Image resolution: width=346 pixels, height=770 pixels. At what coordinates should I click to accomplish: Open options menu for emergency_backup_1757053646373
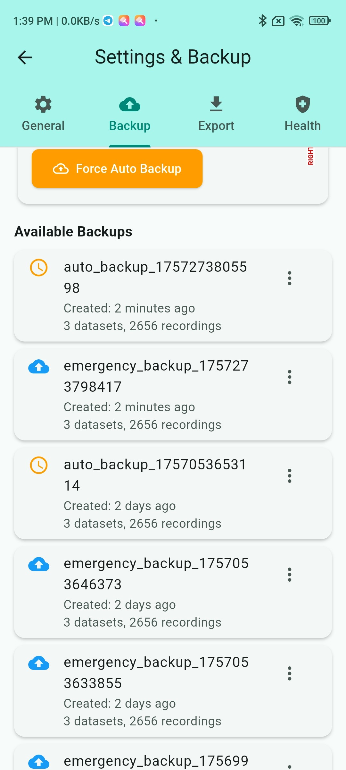(290, 575)
